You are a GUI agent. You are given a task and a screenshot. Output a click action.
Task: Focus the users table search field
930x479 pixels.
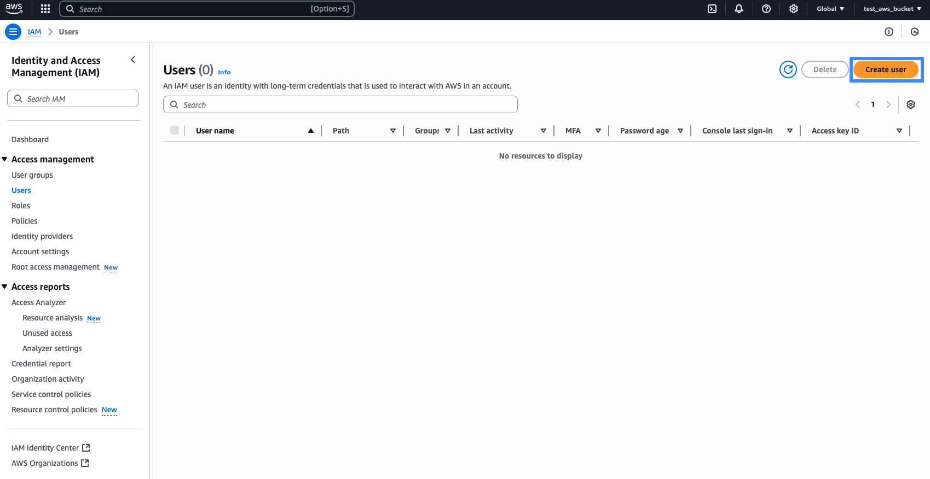[x=340, y=104]
